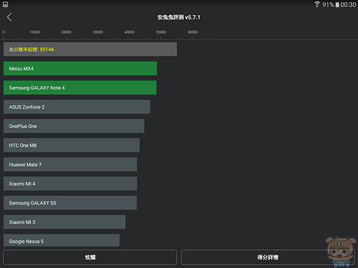Tap the Wi-Fi status icon
358x268 pixels.
(317, 4)
